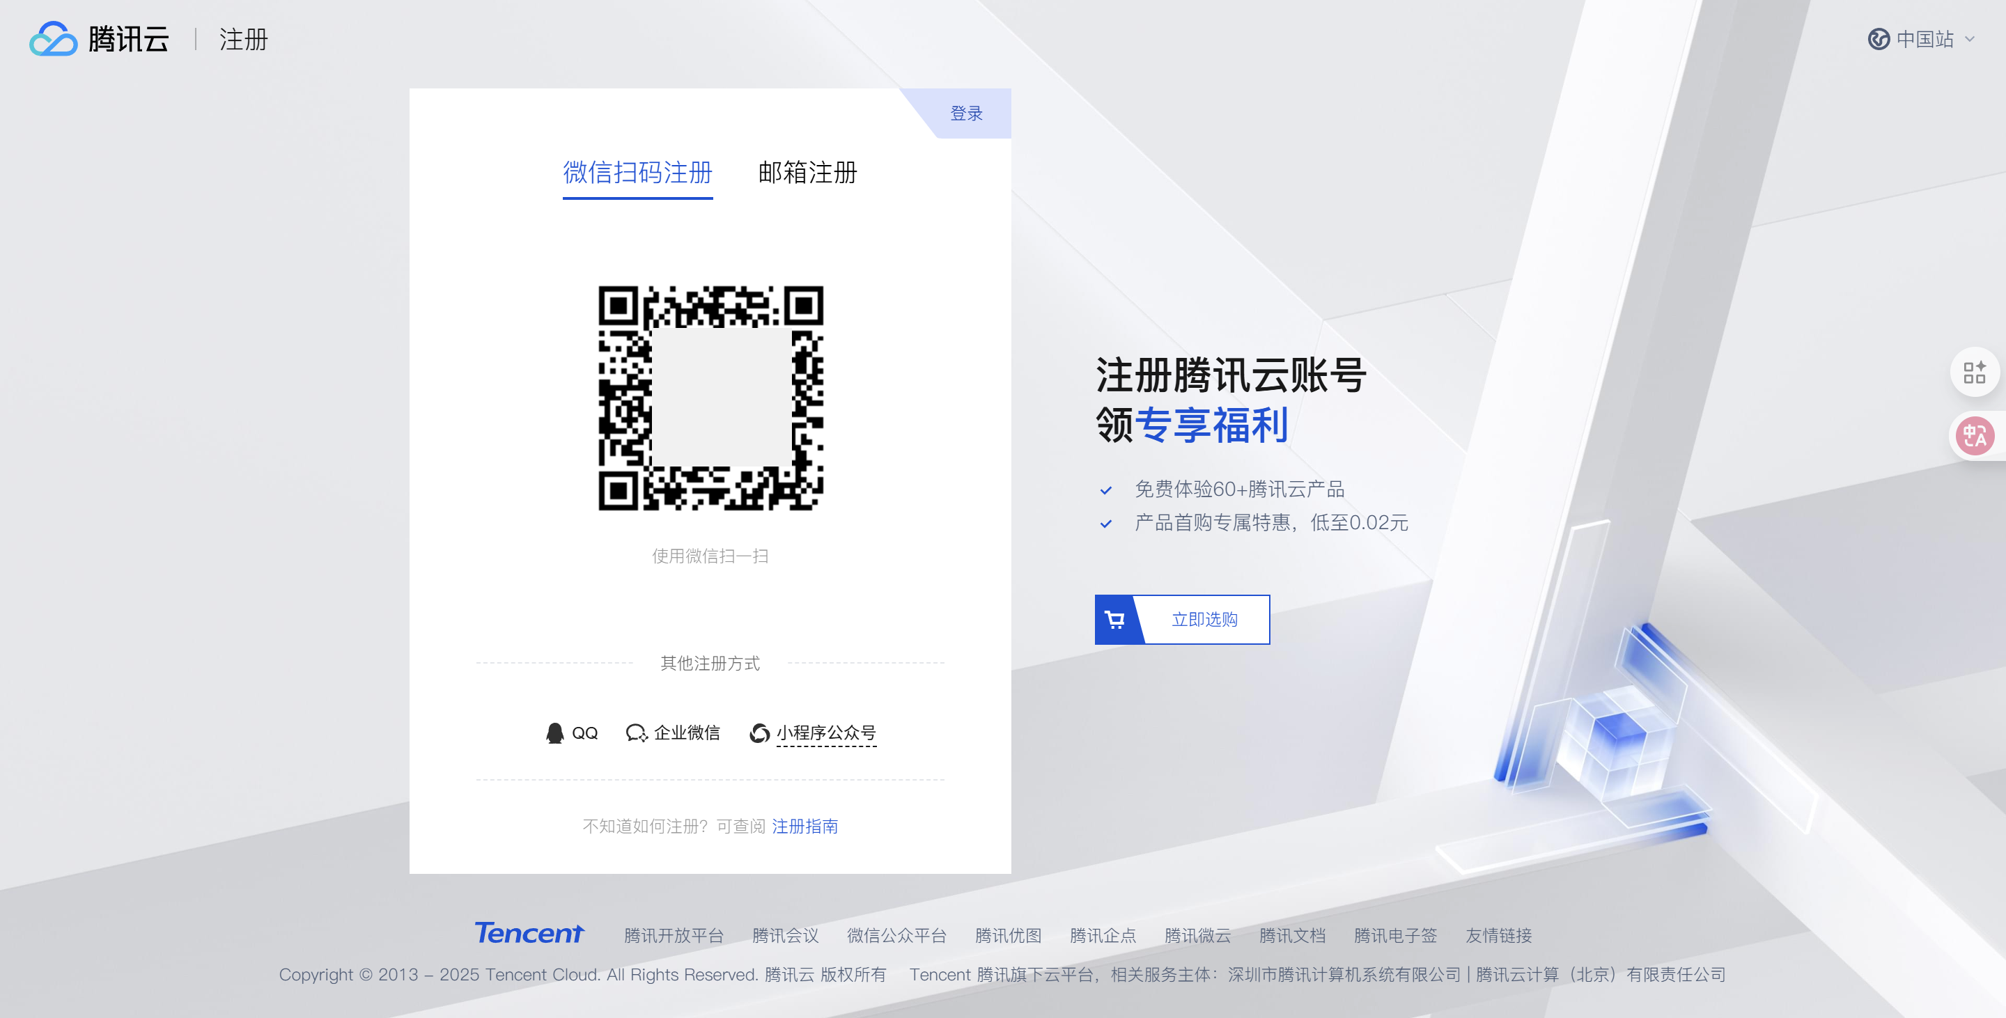Image resolution: width=2006 pixels, height=1018 pixels.
Task: Select the 微信扫码注册 tab
Action: coord(637,173)
